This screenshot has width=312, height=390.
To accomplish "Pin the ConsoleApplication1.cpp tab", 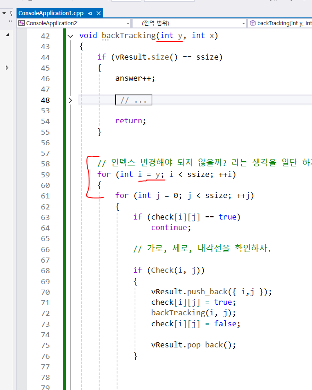I will point(90,13).
